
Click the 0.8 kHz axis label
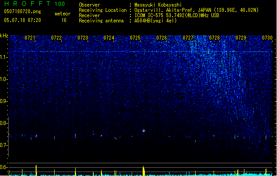(4, 123)
